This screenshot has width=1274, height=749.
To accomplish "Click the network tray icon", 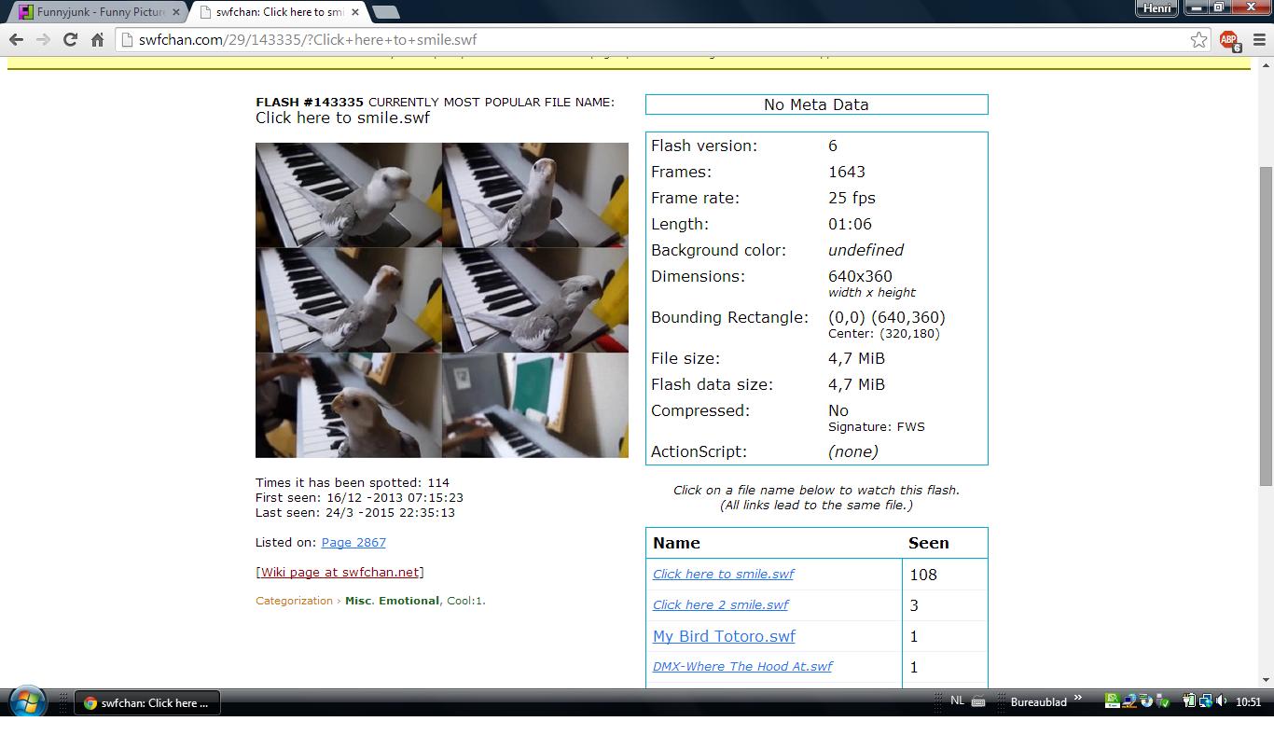I will pyautogui.click(x=1206, y=701).
